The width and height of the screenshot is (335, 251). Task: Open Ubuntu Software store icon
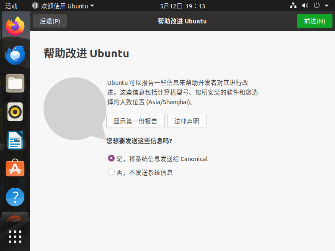coord(15,168)
